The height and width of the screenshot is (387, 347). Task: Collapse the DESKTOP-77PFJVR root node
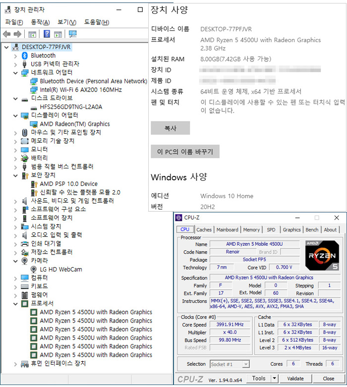(6, 47)
